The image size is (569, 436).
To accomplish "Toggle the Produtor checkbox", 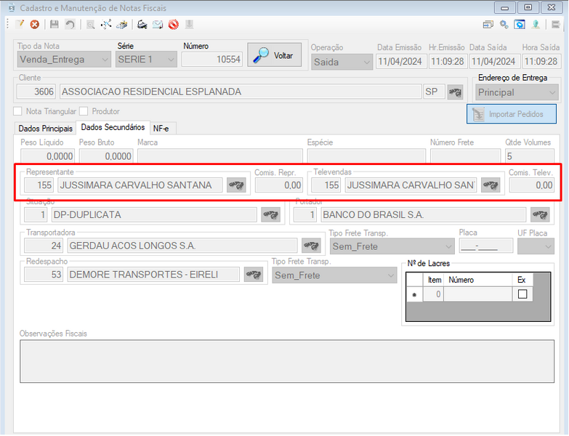I will pos(84,111).
